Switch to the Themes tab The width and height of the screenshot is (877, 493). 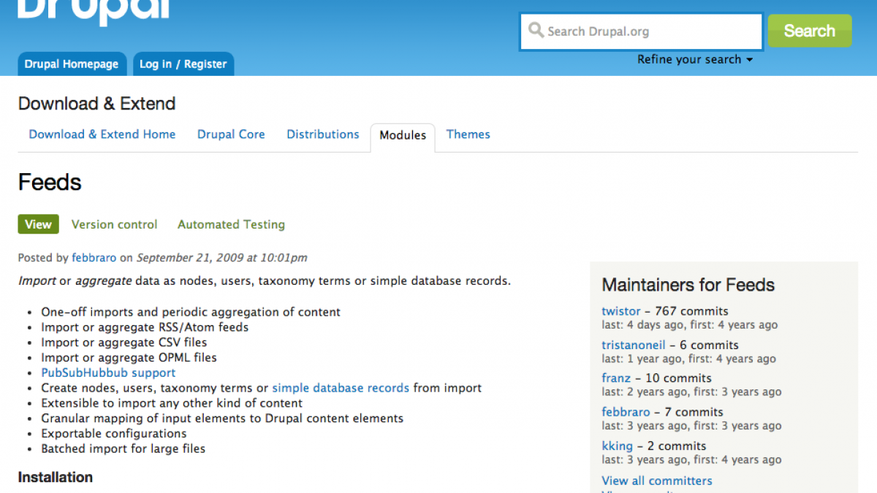click(x=468, y=134)
